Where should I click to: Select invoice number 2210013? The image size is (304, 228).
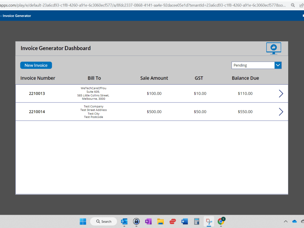[x=37, y=93]
